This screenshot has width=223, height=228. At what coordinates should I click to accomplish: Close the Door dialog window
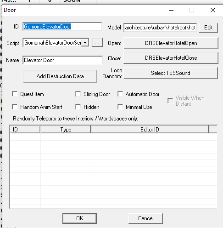pos(213,10)
